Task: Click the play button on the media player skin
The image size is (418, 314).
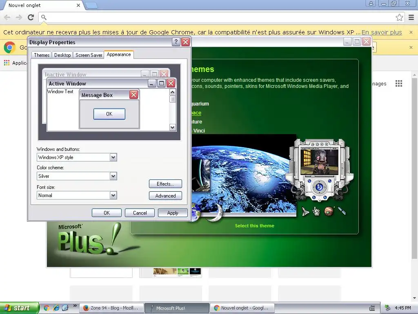Action: tap(319, 187)
